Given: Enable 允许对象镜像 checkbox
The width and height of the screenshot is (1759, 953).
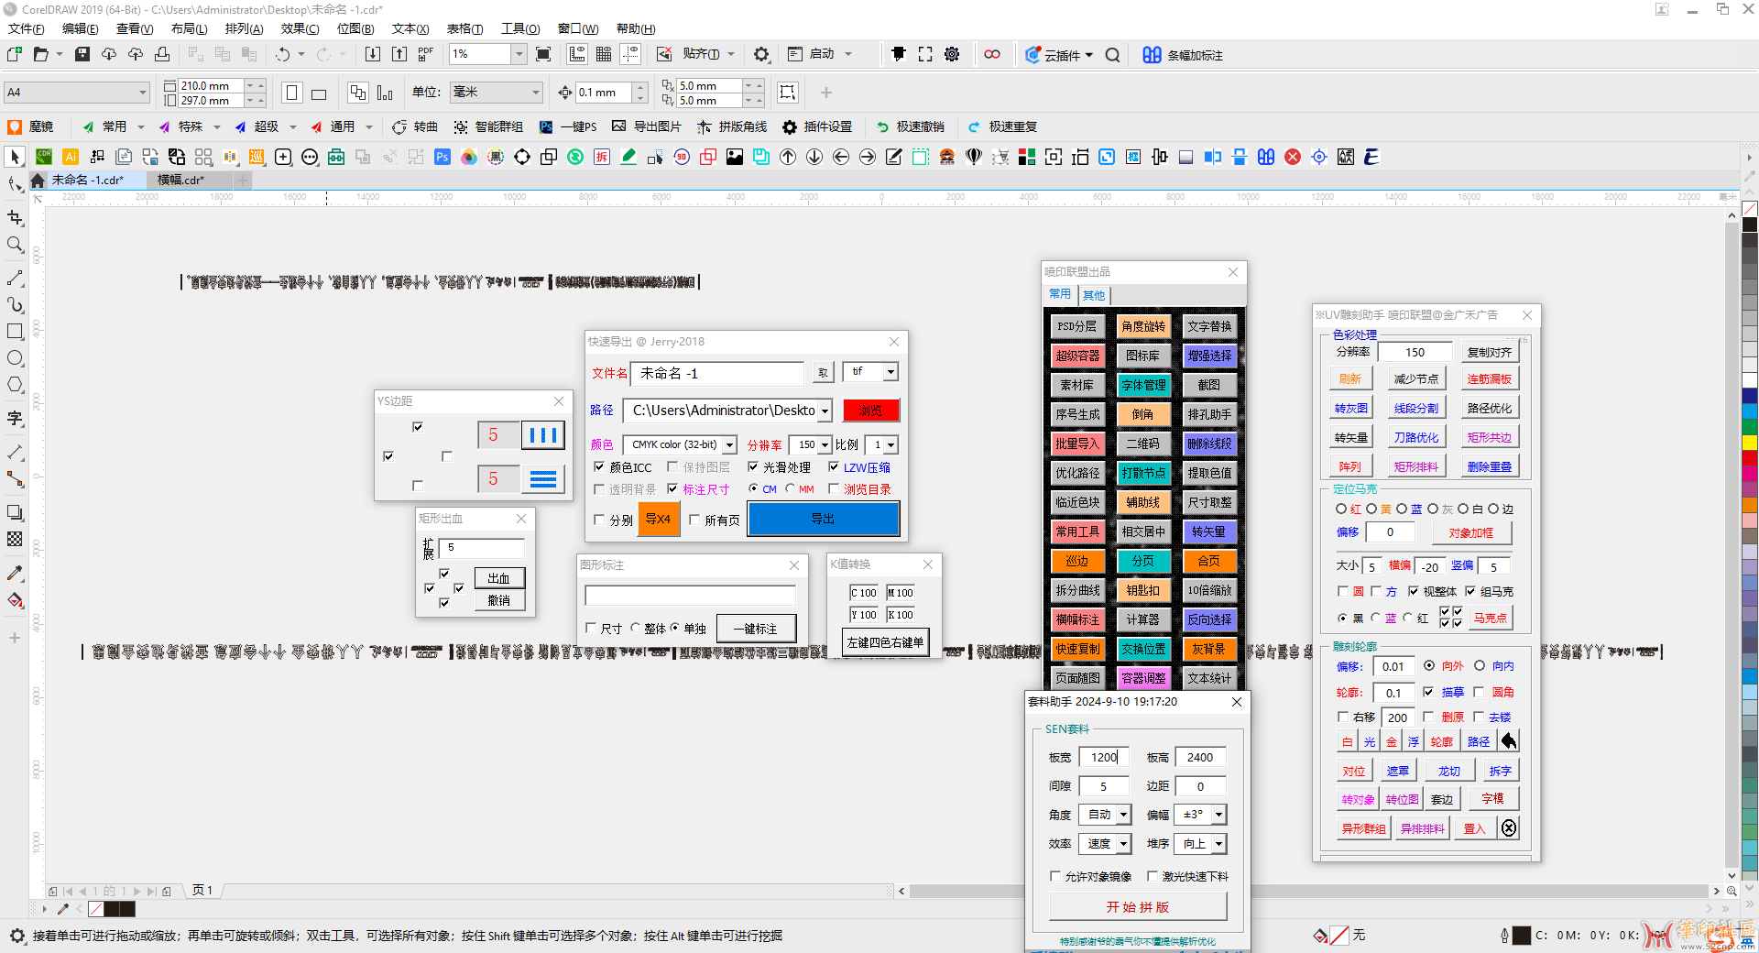Looking at the screenshot, I should point(1055,877).
